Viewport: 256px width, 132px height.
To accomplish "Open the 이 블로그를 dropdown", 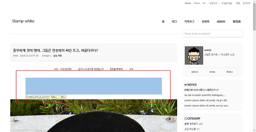I will tap(227, 3).
